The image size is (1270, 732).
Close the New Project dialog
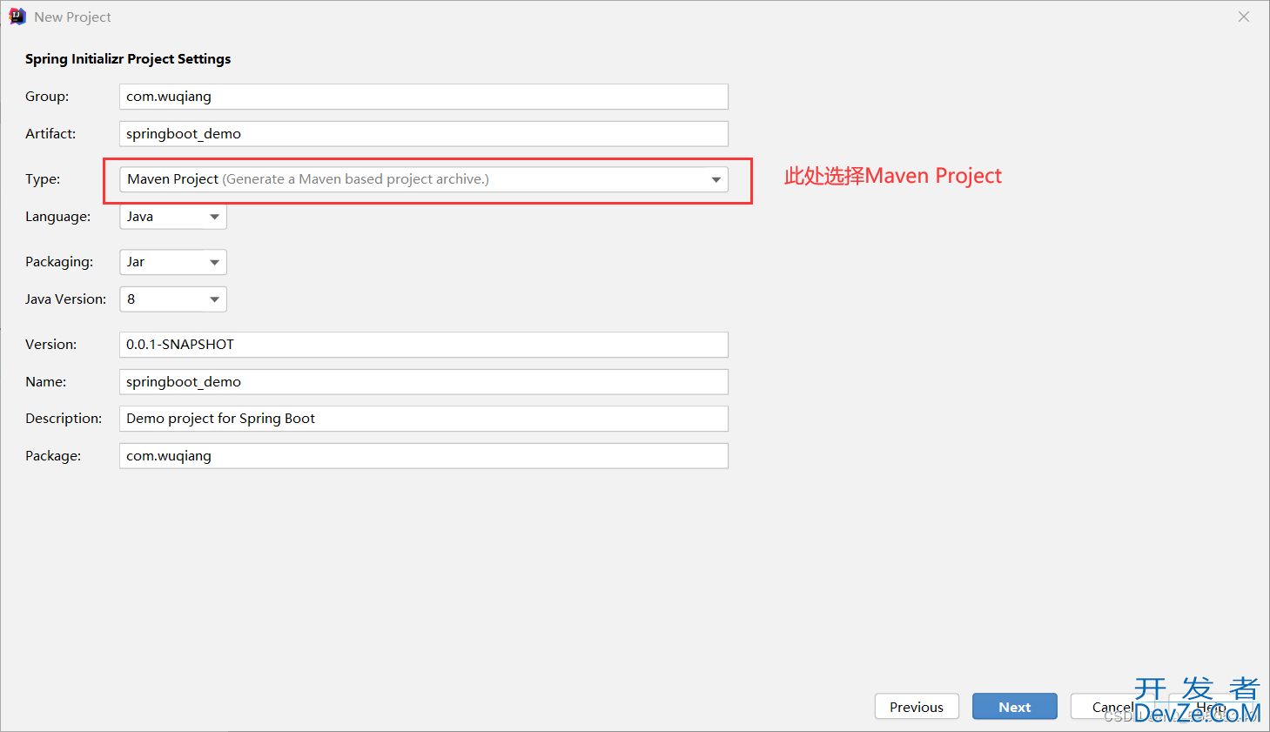[x=1244, y=17]
